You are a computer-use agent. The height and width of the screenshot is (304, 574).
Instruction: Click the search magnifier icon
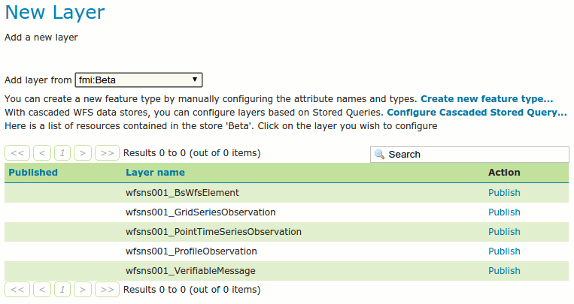380,154
